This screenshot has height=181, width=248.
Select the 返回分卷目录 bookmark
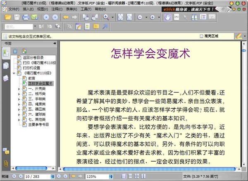pos(33,58)
